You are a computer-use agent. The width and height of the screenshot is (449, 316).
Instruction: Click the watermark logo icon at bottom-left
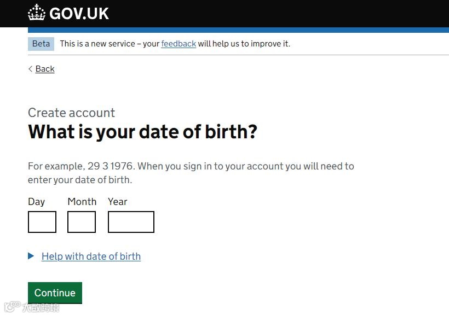click(x=11, y=307)
